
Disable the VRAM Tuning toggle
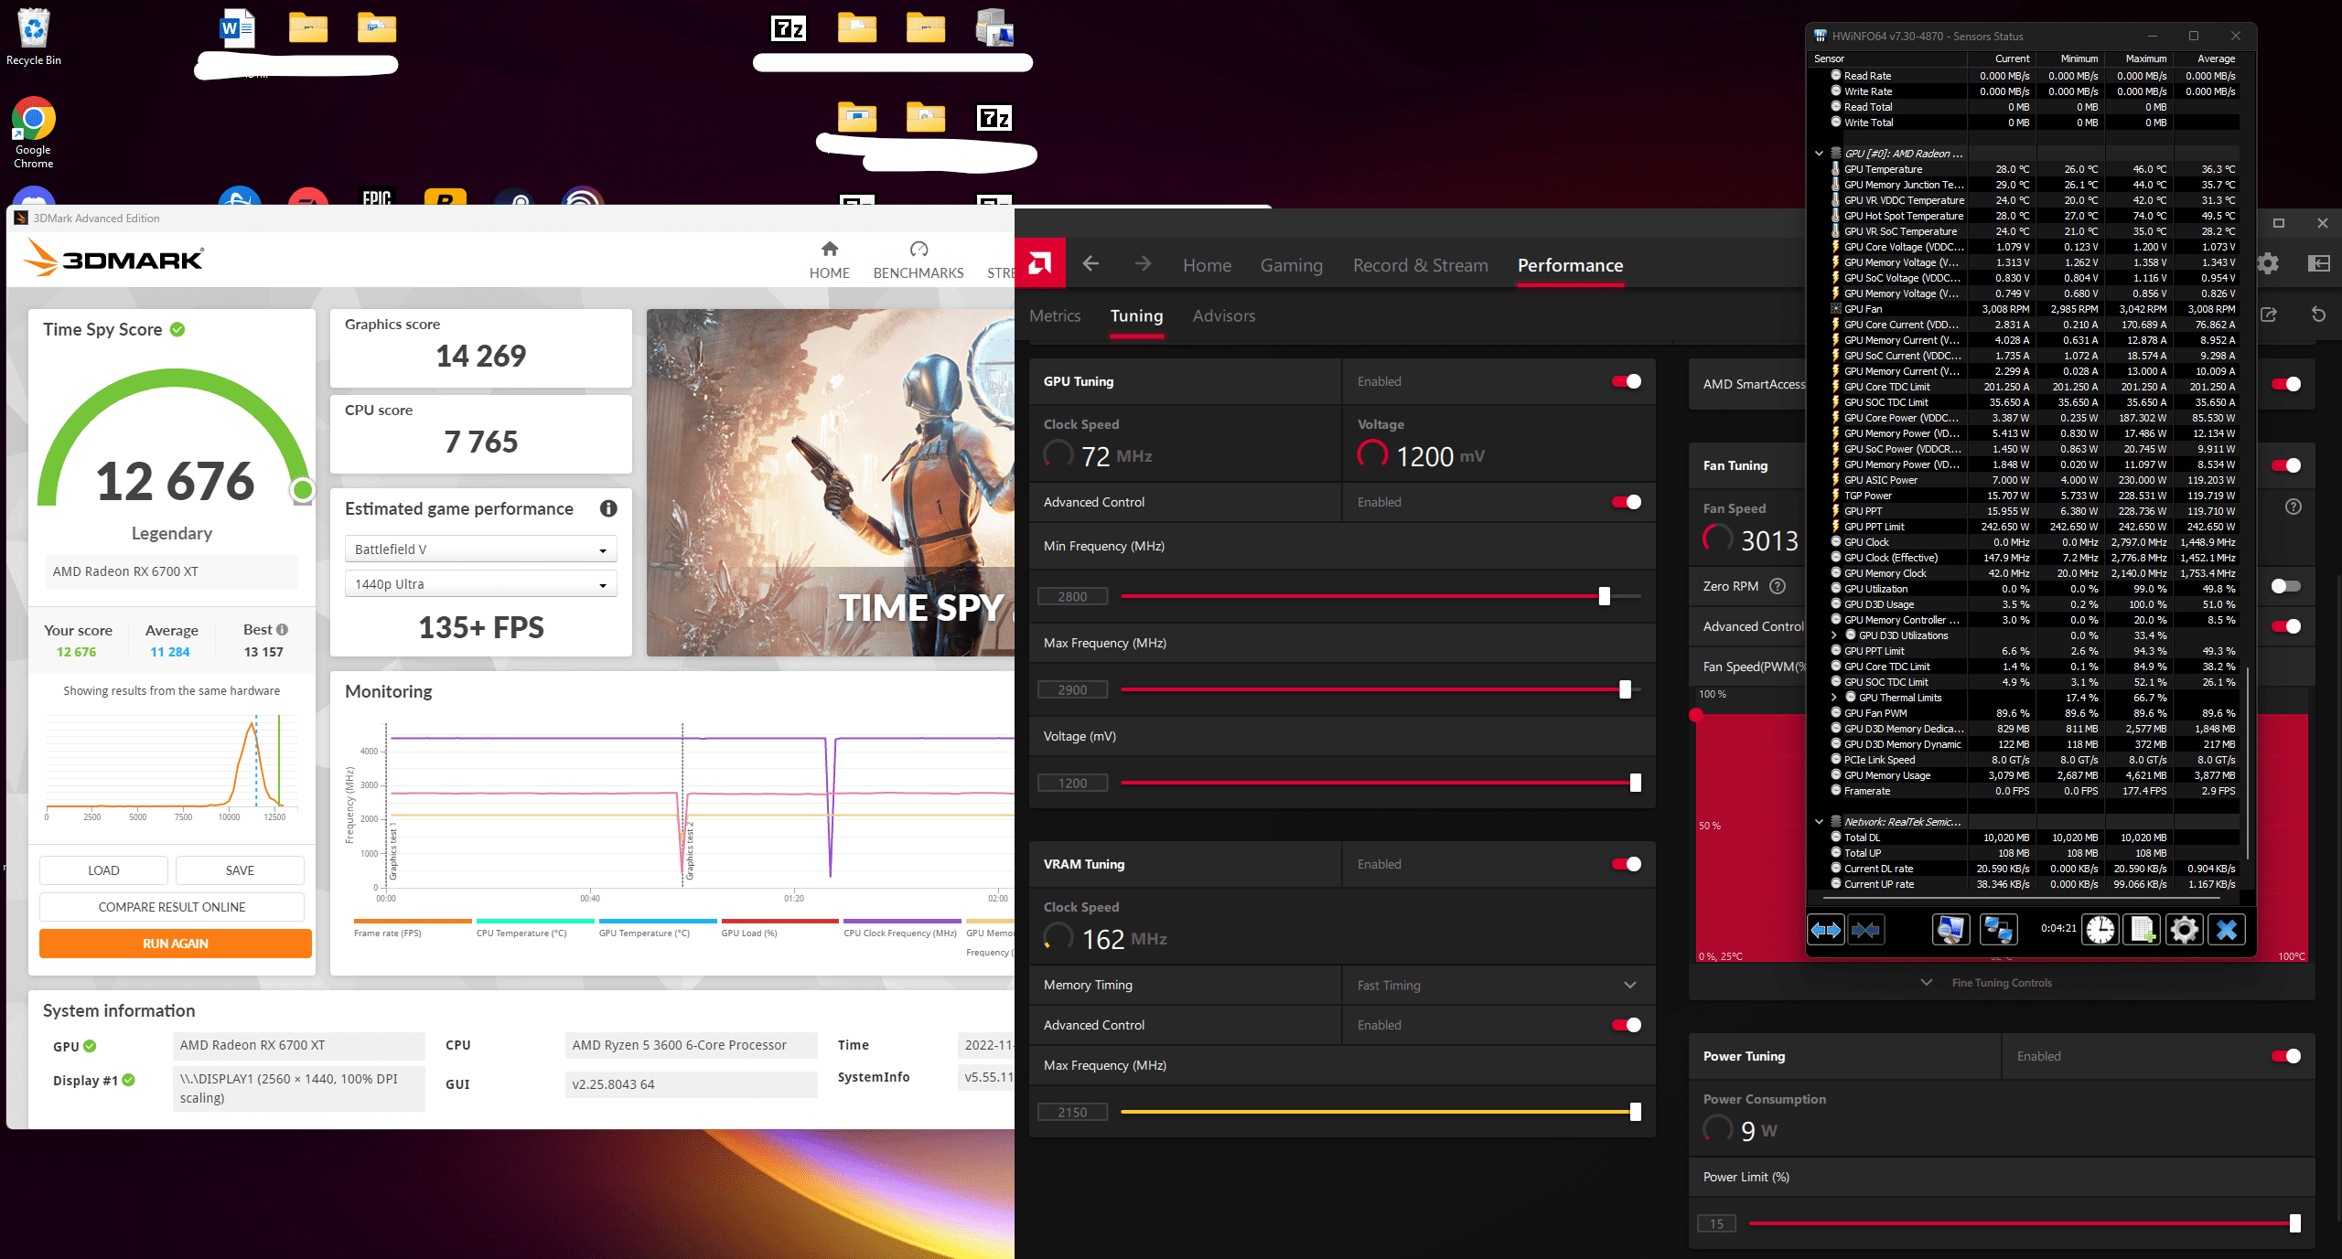[1627, 864]
